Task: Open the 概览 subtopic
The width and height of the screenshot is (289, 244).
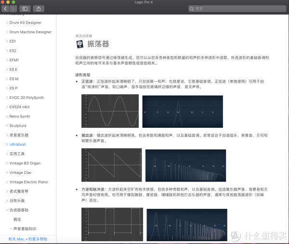Action: 17,220
